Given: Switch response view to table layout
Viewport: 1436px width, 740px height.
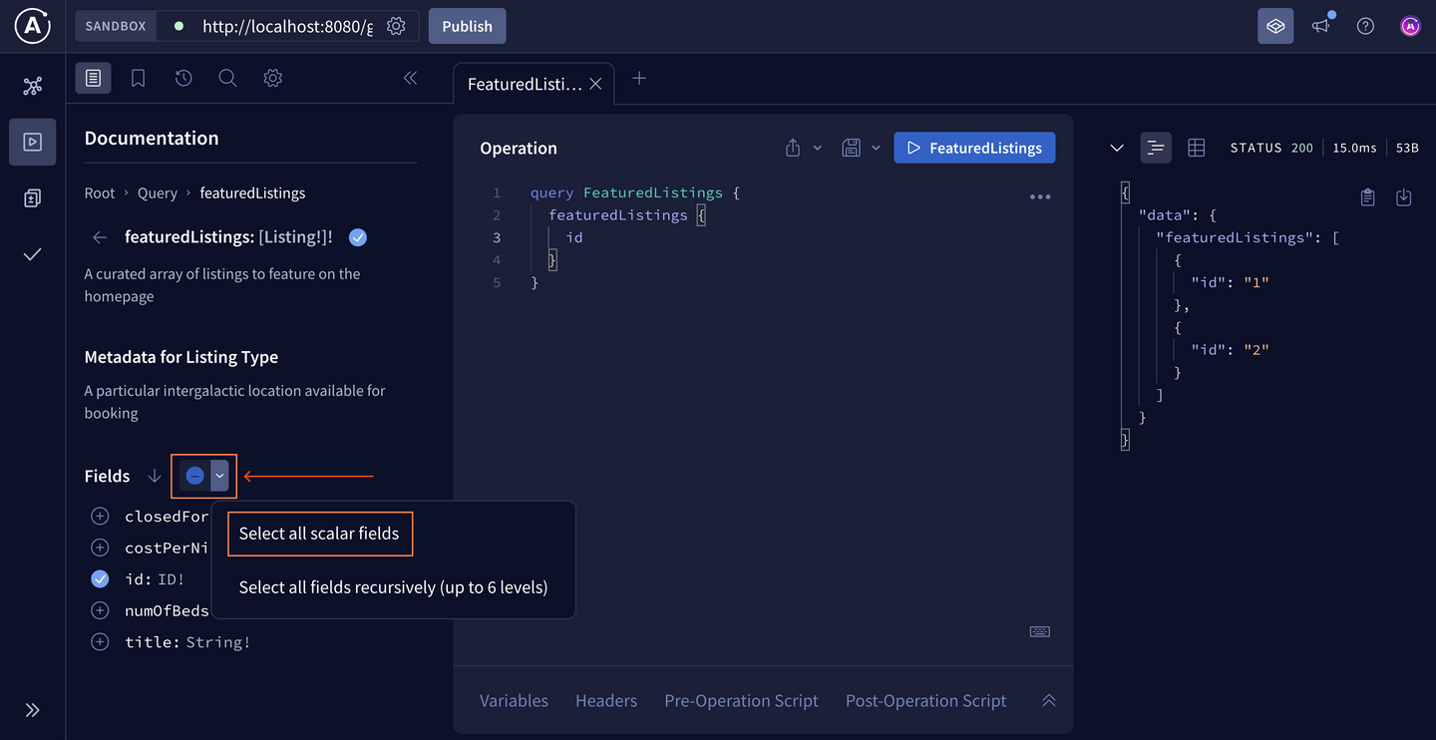Looking at the screenshot, I should point(1196,147).
